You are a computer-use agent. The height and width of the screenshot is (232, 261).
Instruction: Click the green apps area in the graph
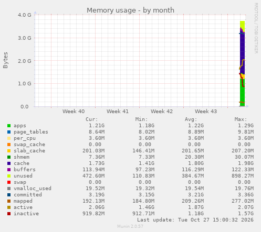(x=242, y=93)
